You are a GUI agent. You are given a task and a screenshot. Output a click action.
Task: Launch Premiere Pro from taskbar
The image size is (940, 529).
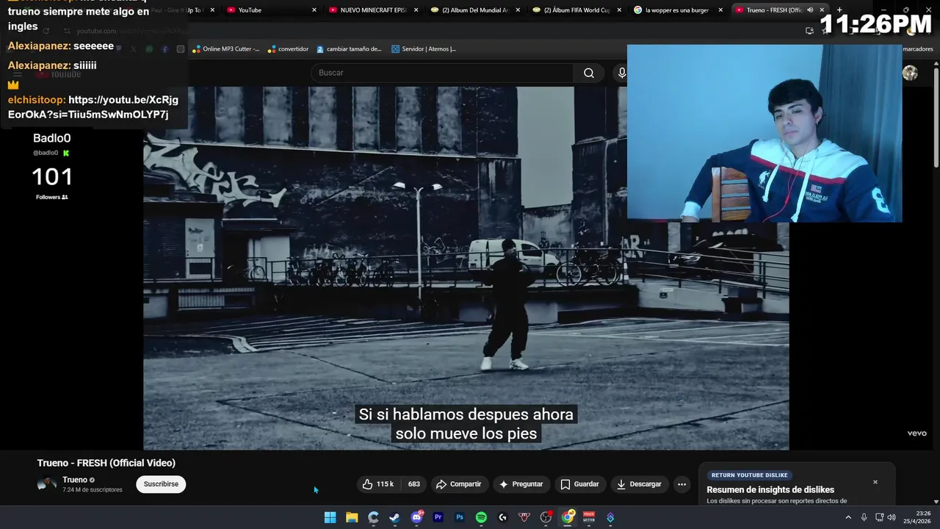pos(438,517)
